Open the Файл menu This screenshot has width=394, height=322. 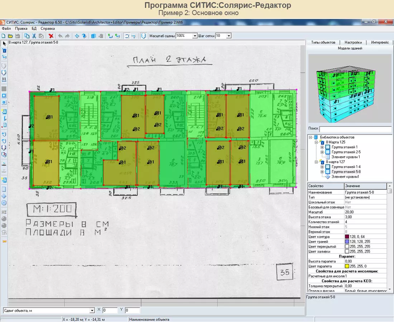[6, 28]
